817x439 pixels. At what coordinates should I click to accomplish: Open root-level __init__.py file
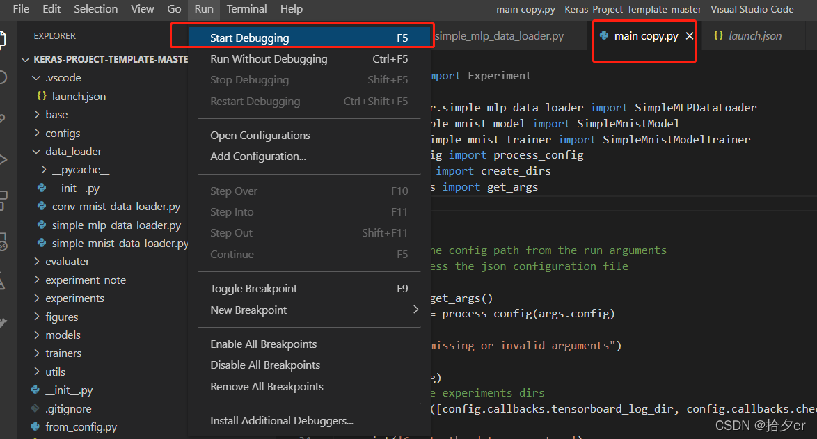click(69, 390)
